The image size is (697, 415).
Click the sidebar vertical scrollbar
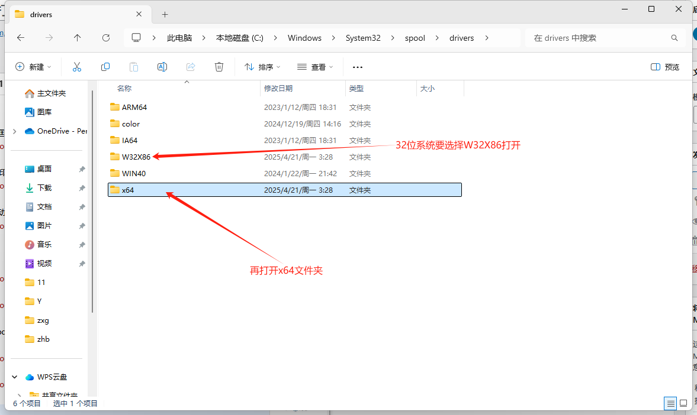click(92, 201)
